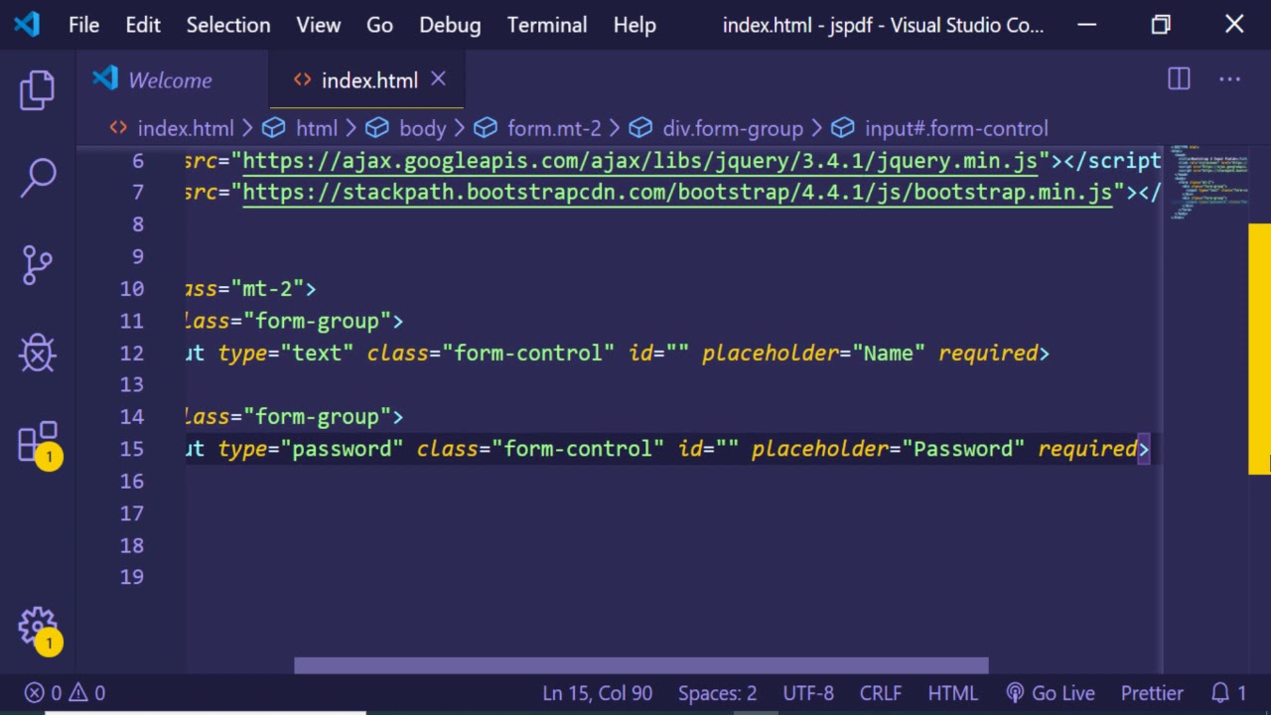Click the horizontal scrollbar in editor
The height and width of the screenshot is (715, 1271).
(x=640, y=665)
